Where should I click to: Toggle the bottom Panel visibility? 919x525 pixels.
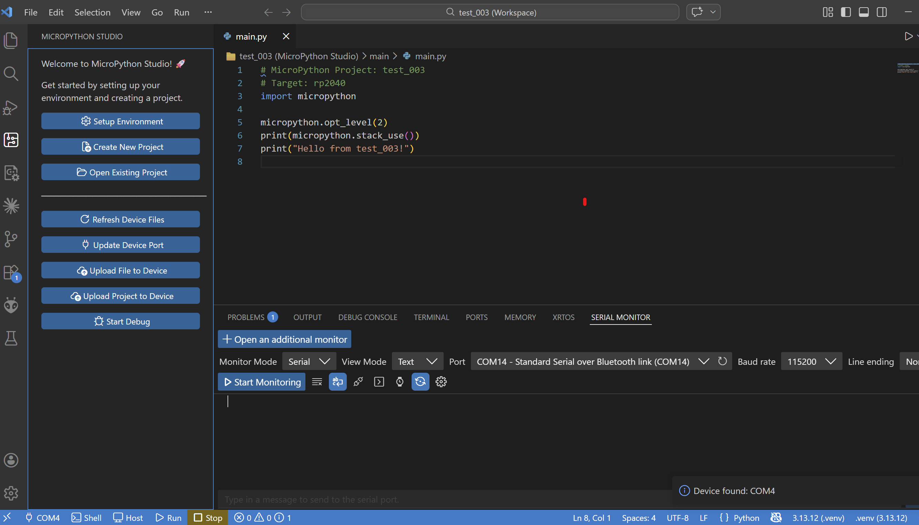point(864,12)
